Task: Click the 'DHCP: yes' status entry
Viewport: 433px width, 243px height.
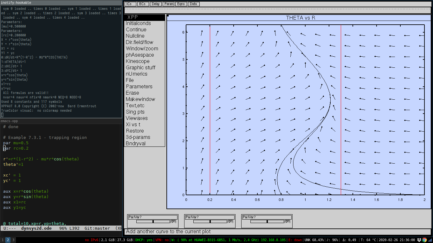Action: pyautogui.click(x=144, y=240)
